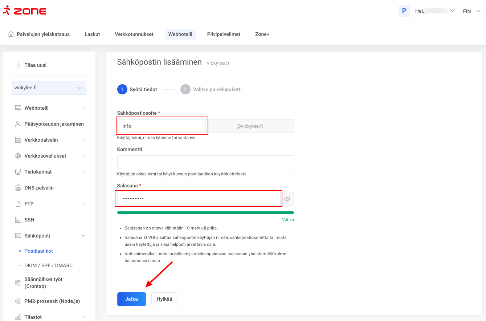Click the DNS-palvelin globe icon
The image size is (486, 321).
tap(18, 188)
